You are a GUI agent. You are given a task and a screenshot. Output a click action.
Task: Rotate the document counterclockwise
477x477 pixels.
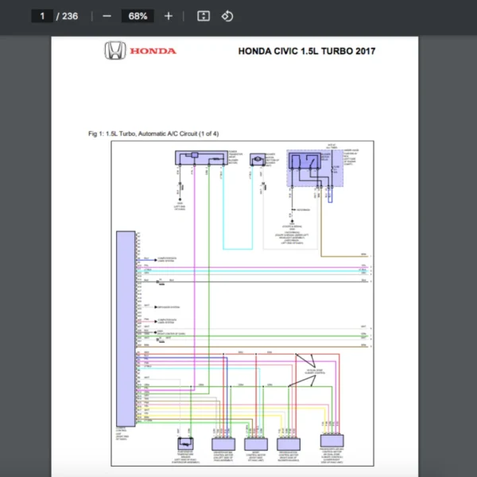[x=227, y=16]
